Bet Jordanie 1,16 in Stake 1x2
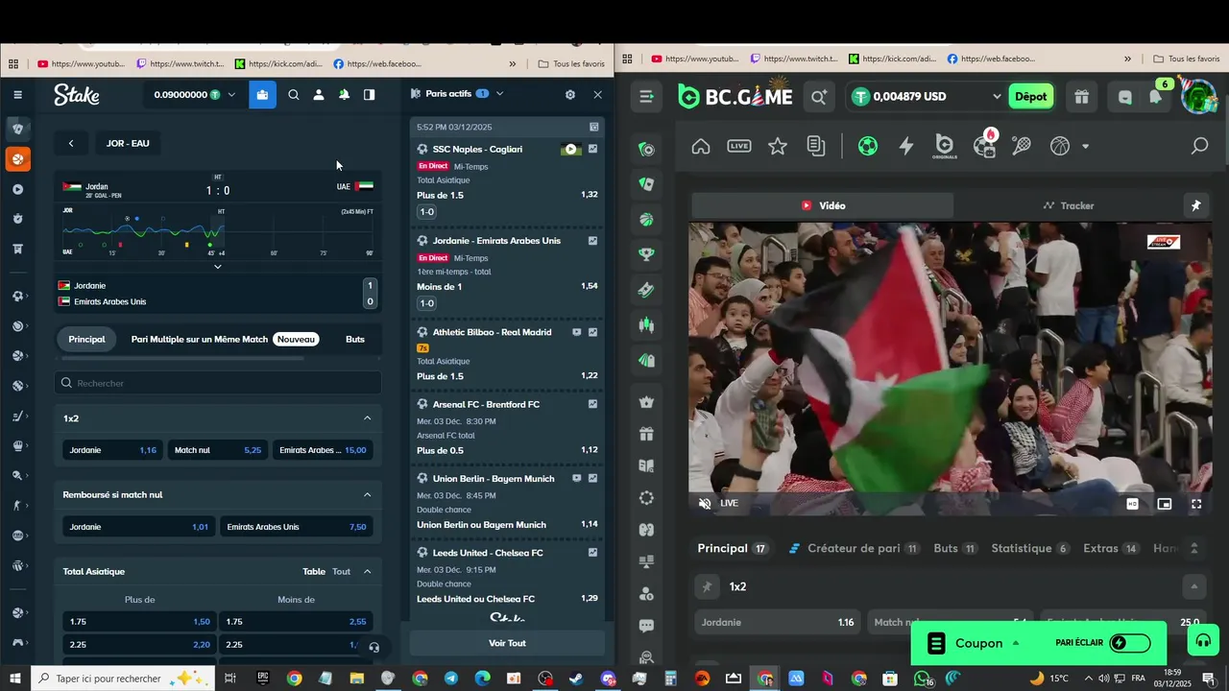 pyautogui.click(x=112, y=450)
